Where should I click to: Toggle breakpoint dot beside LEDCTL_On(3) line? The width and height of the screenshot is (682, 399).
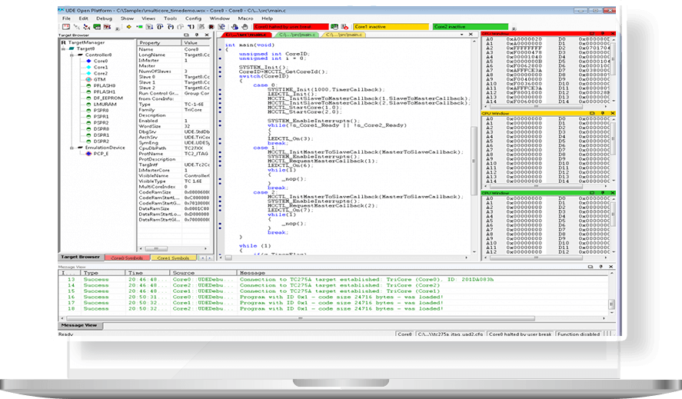(x=221, y=138)
